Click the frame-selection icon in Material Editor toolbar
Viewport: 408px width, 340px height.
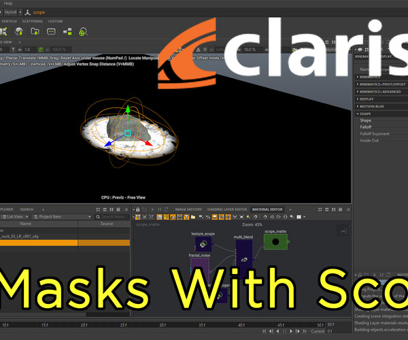[x=241, y=217]
